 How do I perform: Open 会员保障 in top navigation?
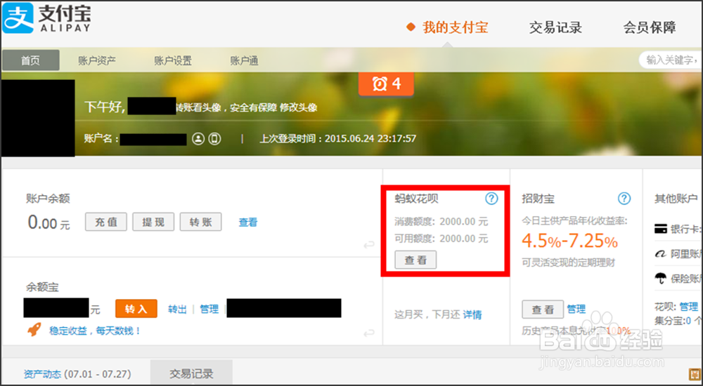(x=650, y=27)
